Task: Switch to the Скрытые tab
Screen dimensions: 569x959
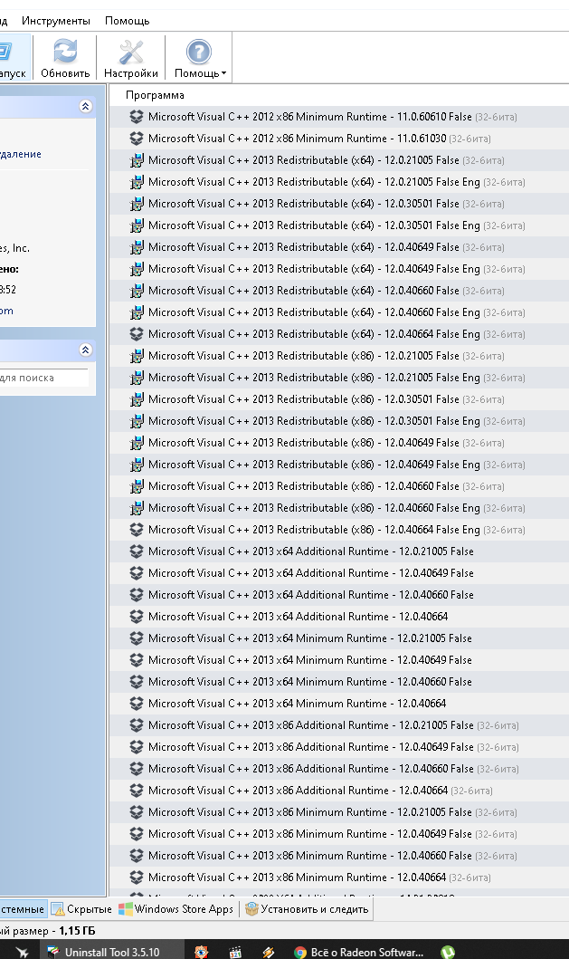Action: click(82, 909)
